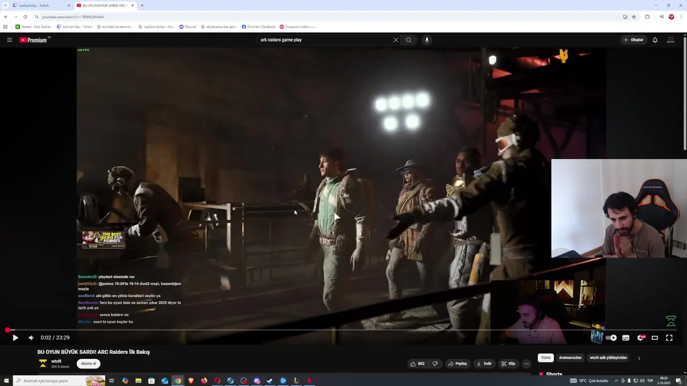The width and height of the screenshot is (687, 386).
Task: Open Windows notification center
Action: tap(679, 381)
